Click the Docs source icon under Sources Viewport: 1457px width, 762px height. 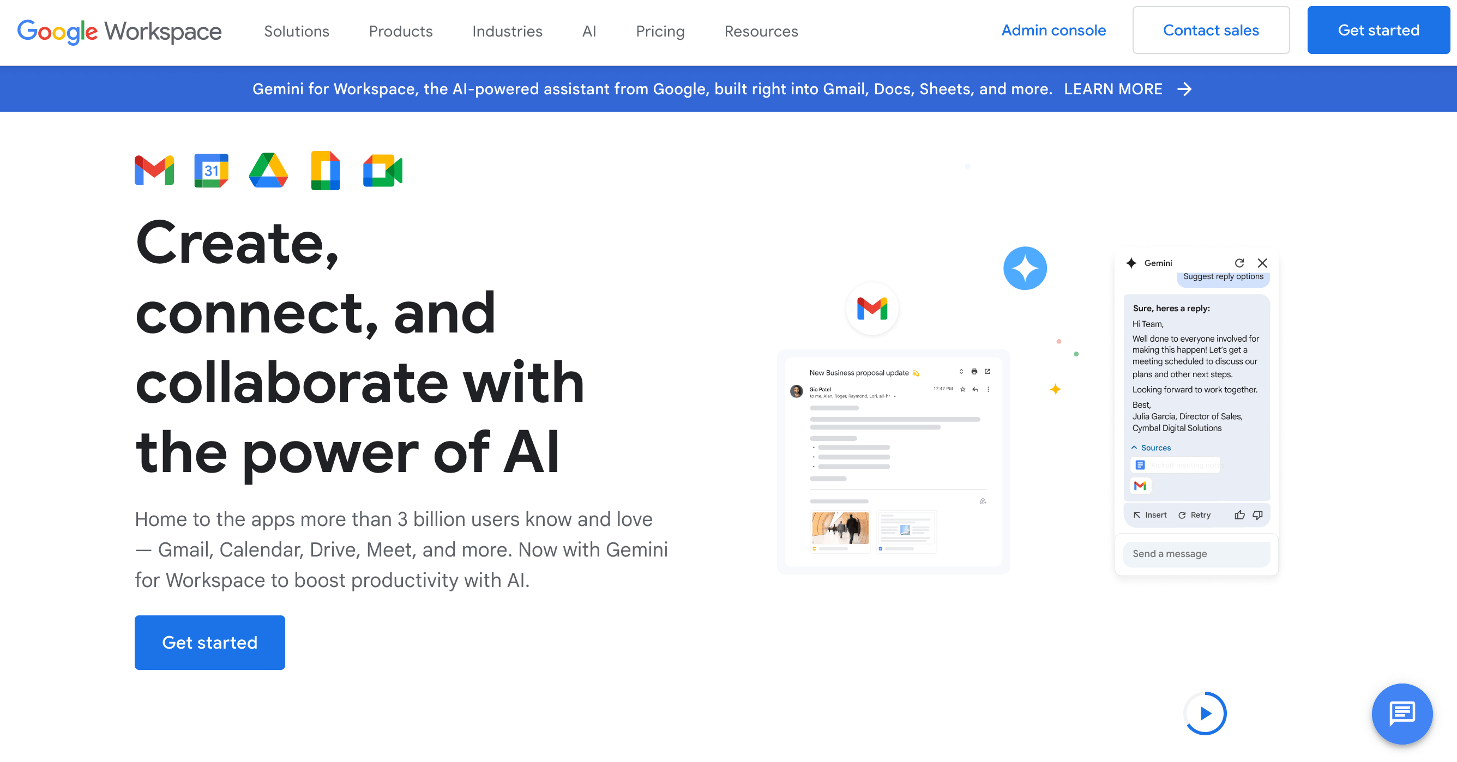pos(1140,464)
